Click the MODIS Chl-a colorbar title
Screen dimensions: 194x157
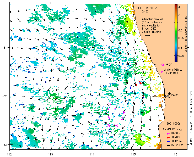pyautogui.click(x=186, y=33)
